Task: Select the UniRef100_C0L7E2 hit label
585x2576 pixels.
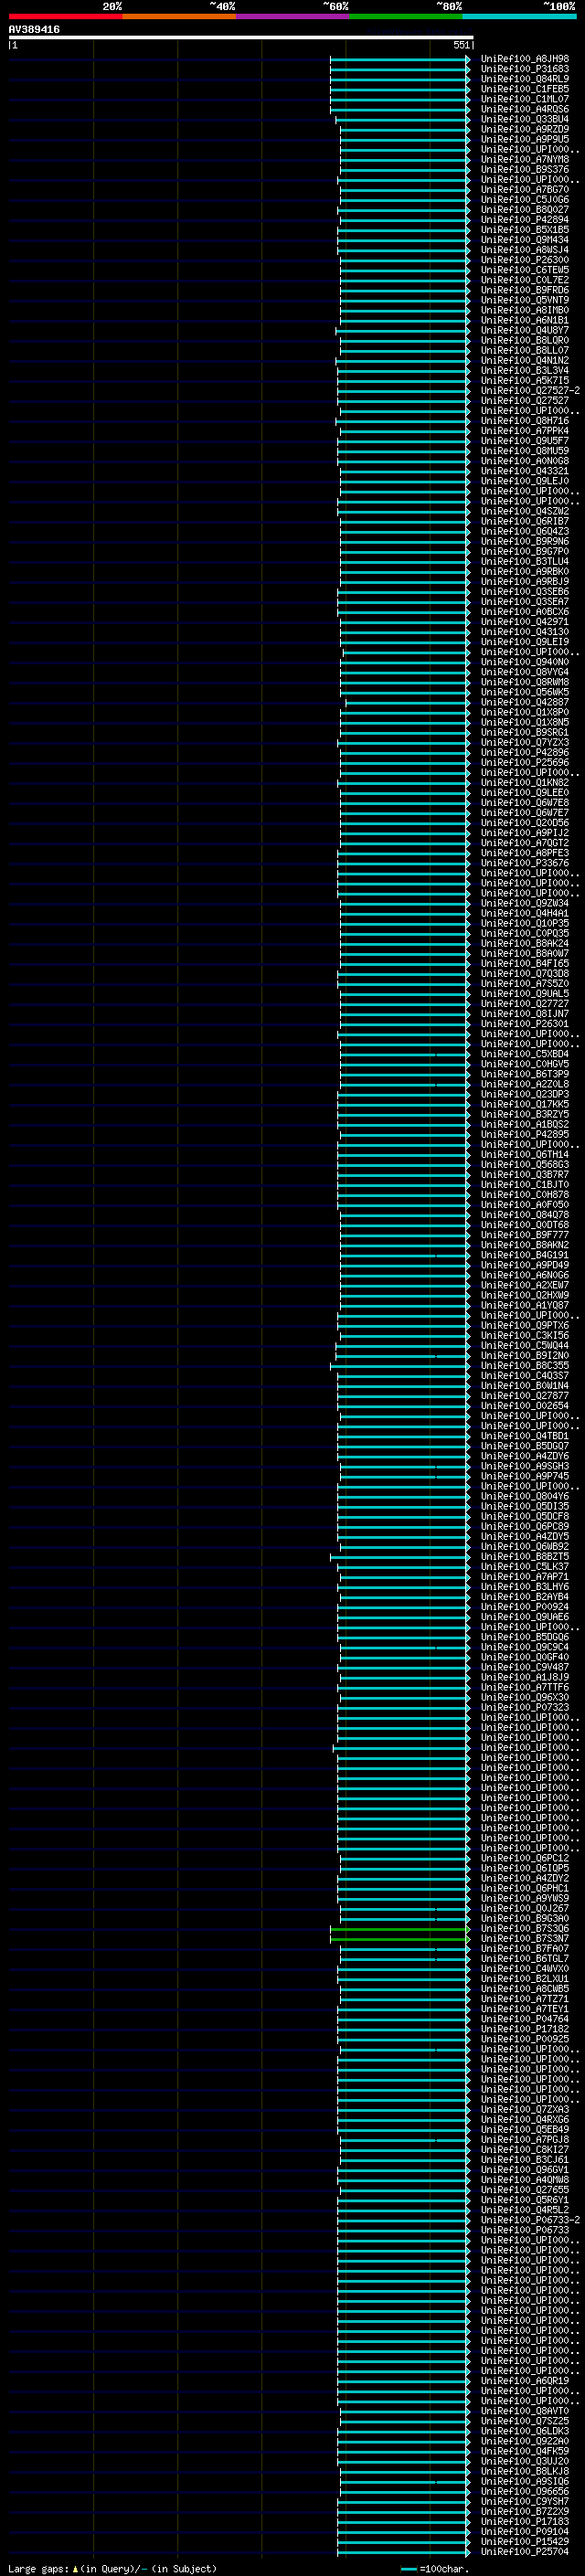Action: pos(524,280)
